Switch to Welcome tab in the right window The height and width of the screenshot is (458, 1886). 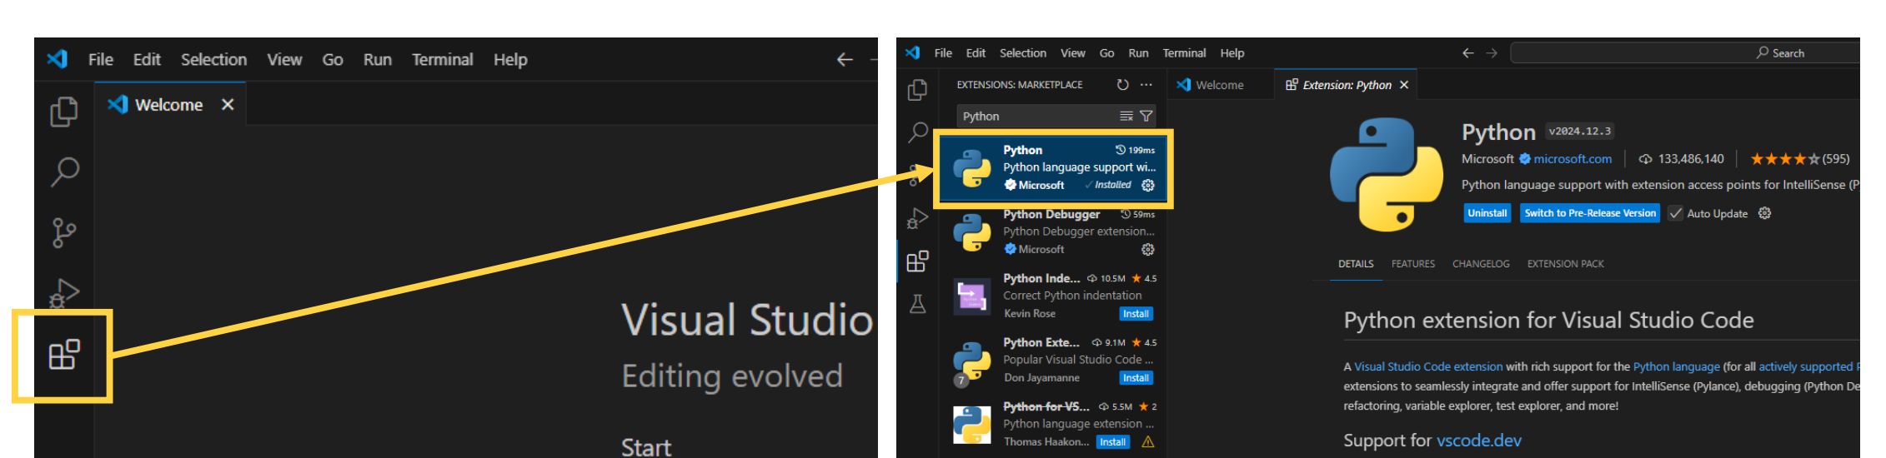click(1220, 85)
